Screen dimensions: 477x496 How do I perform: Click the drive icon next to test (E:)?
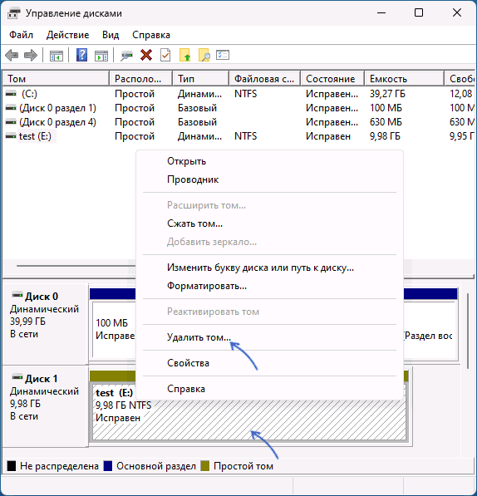click(11, 136)
